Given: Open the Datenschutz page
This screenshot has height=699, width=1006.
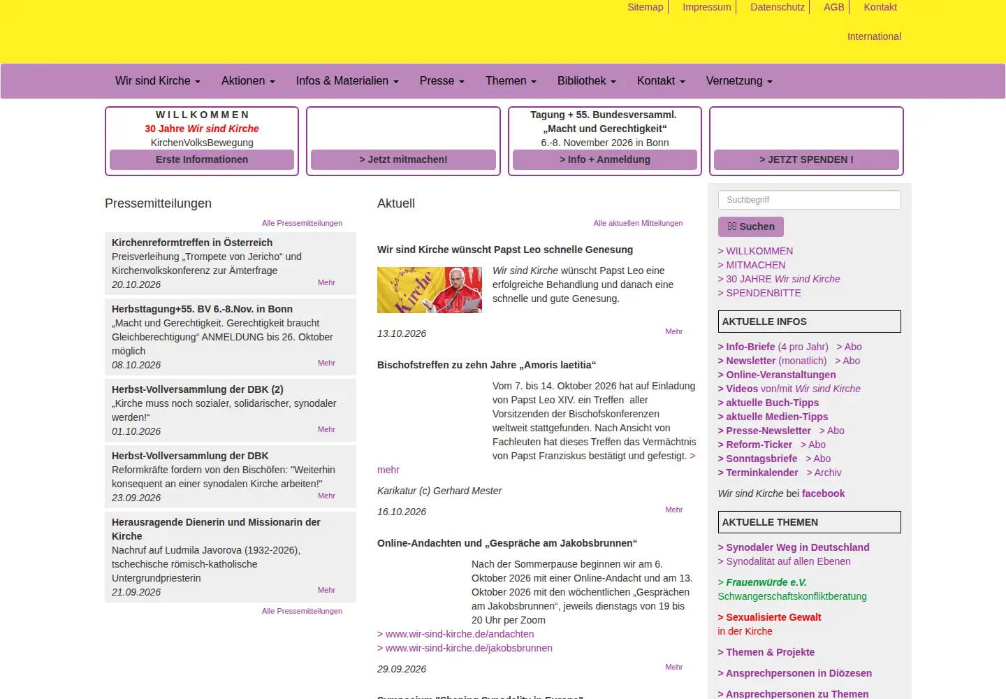Looking at the screenshot, I should (778, 7).
